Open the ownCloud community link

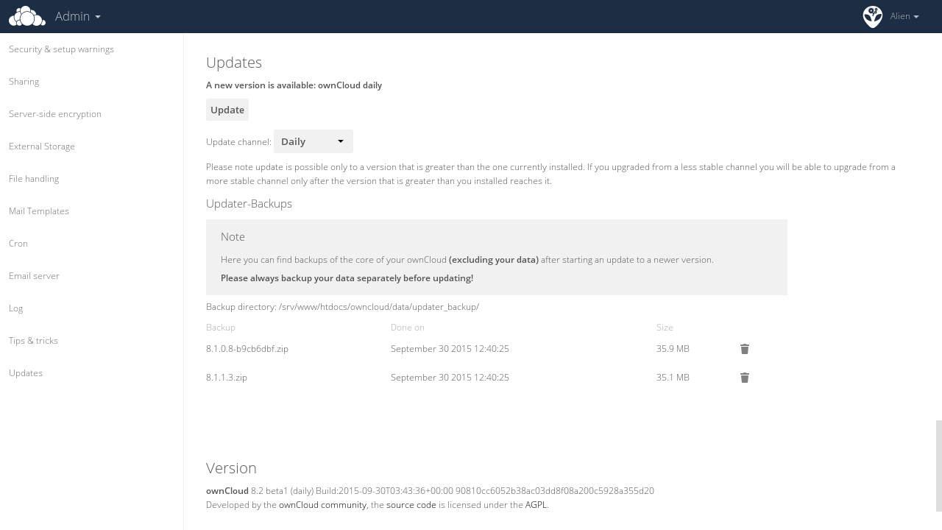click(322, 505)
